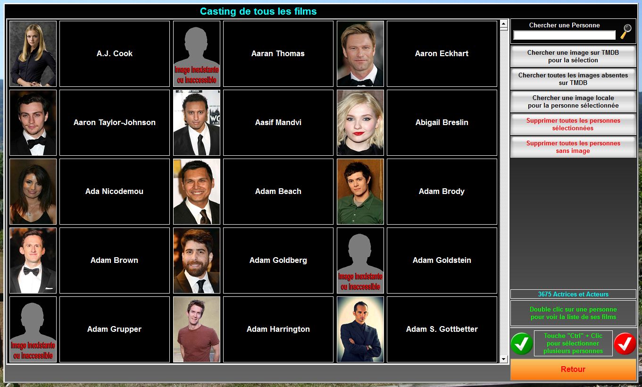
Task: Click the red checkmark deselect icon
Action: point(625,344)
